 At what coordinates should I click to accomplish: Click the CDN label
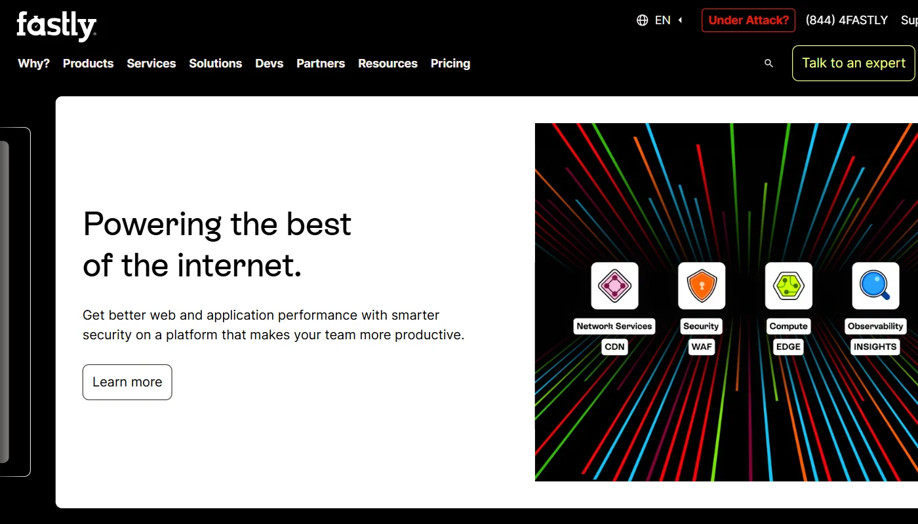(x=614, y=346)
